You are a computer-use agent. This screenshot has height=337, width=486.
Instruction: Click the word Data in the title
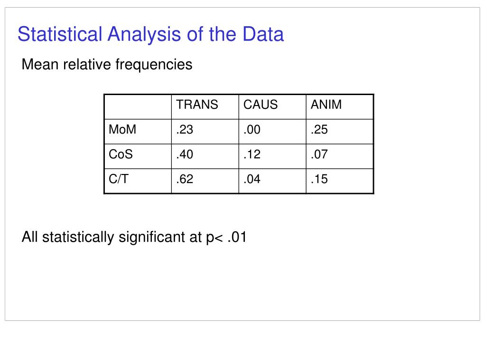(263, 34)
